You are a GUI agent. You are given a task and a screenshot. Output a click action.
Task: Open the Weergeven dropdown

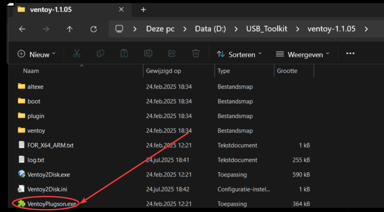302,54
